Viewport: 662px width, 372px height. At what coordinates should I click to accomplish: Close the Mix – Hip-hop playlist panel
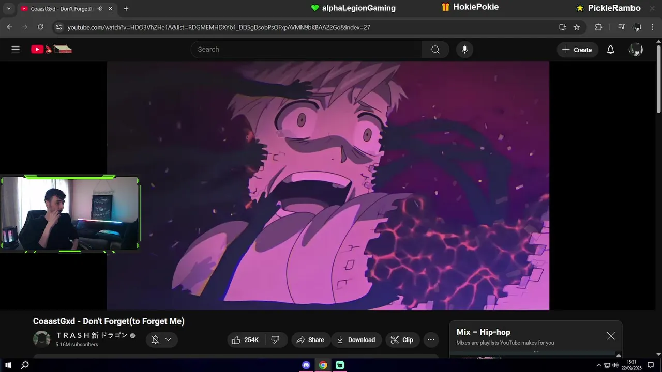[611, 336]
